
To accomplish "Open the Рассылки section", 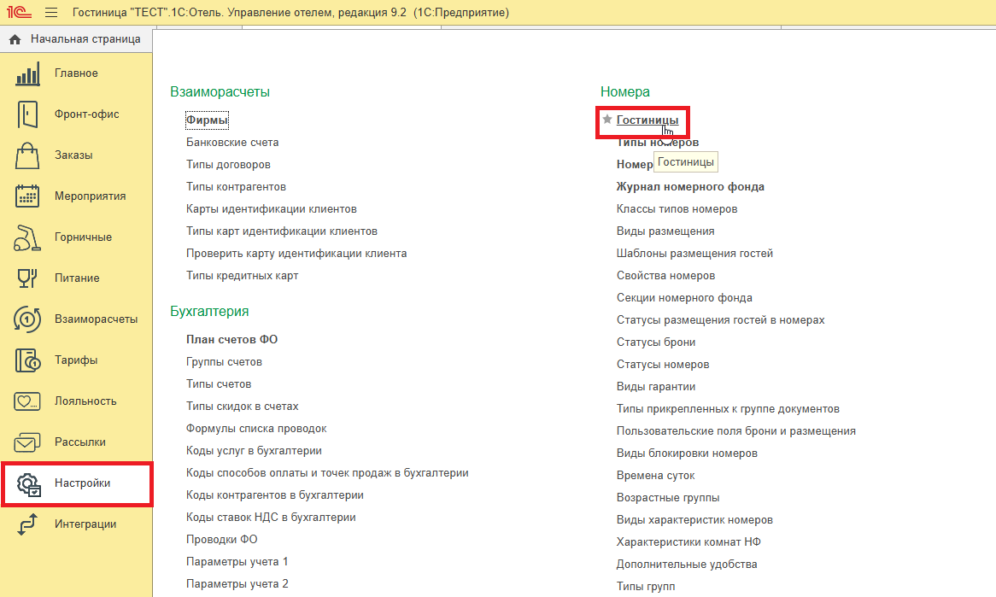I will tap(76, 442).
